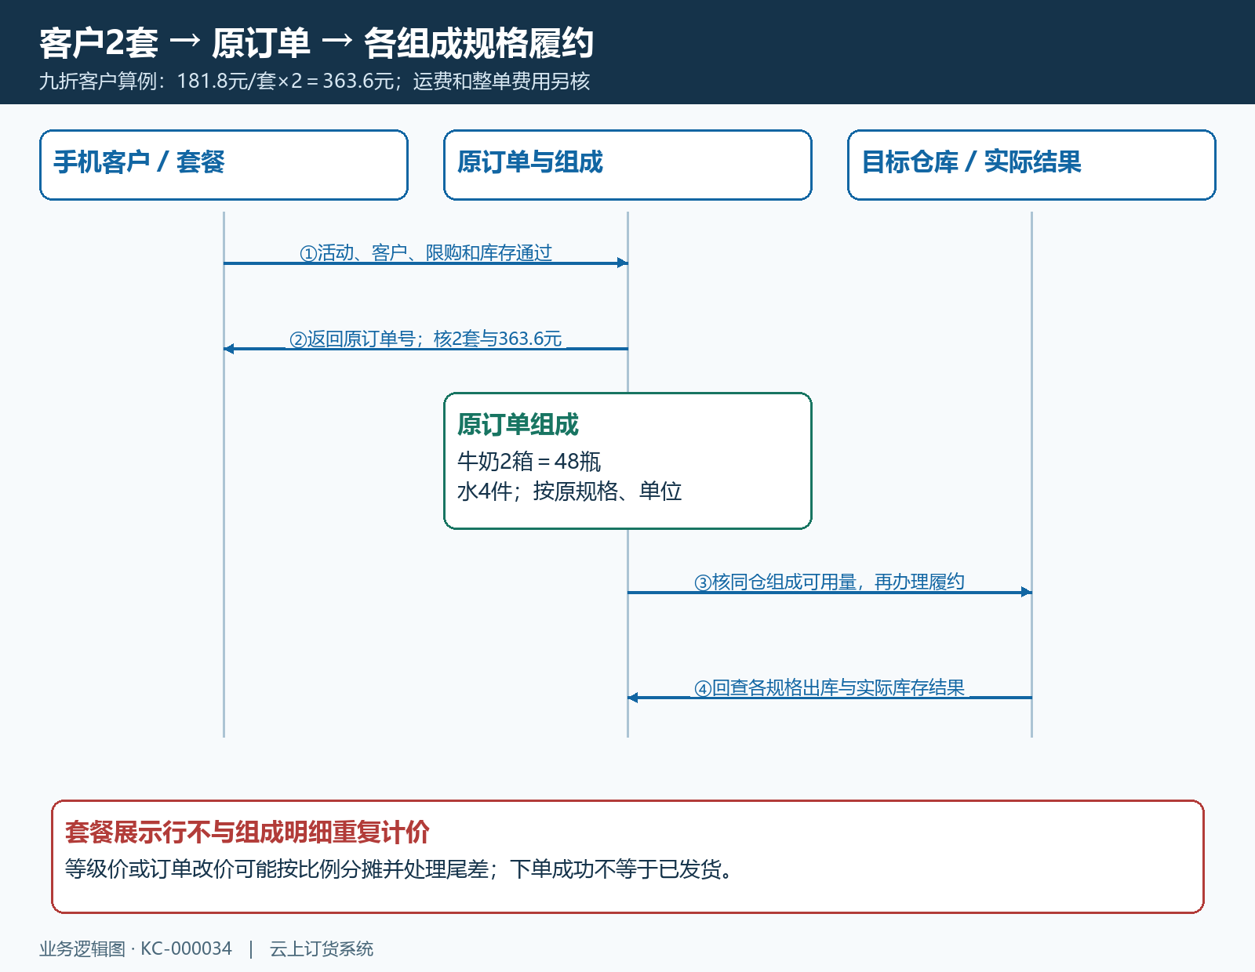The image size is (1255, 972).
Task: Click the subtitle line with 181.8元/套×2＝363.6元
Action: [x=315, y=81]
